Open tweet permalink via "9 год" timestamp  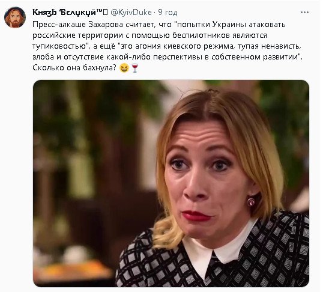pos(168,13)
